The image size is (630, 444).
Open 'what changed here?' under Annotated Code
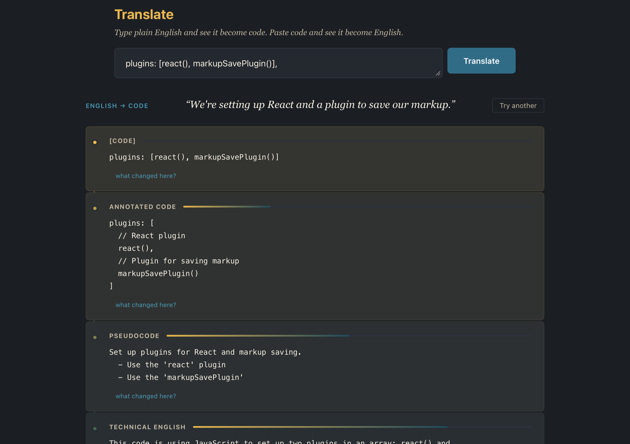coord(146,305)
